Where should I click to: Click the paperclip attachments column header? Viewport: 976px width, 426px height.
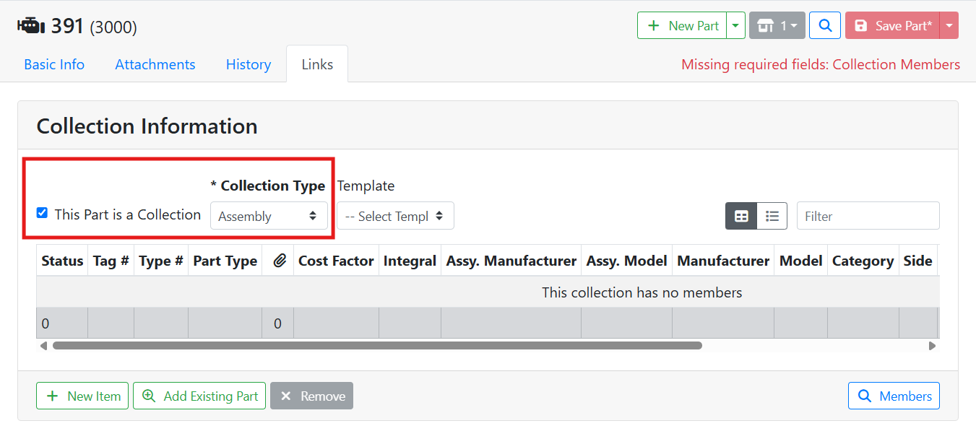point(278,261)
